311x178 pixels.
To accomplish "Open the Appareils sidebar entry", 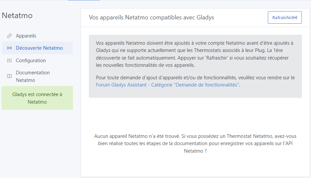I will point(26,36).
